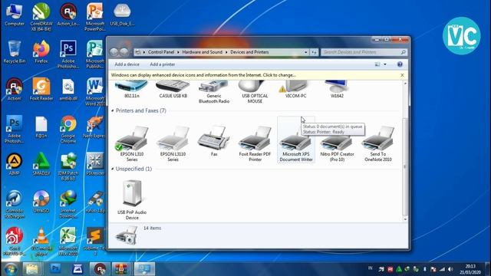Open the Foxit Reader desktop shortcut
The width and height of the screenshot is (491, 276).
pos(41,89)
